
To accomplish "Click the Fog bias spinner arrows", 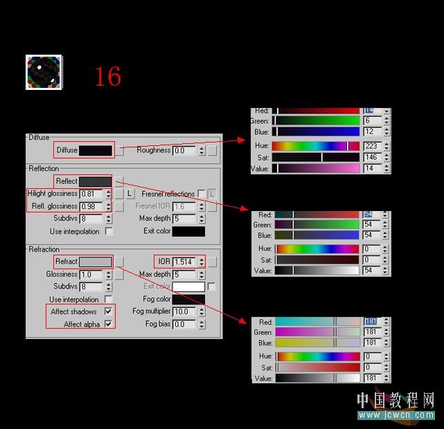I will tap(202, 324).
